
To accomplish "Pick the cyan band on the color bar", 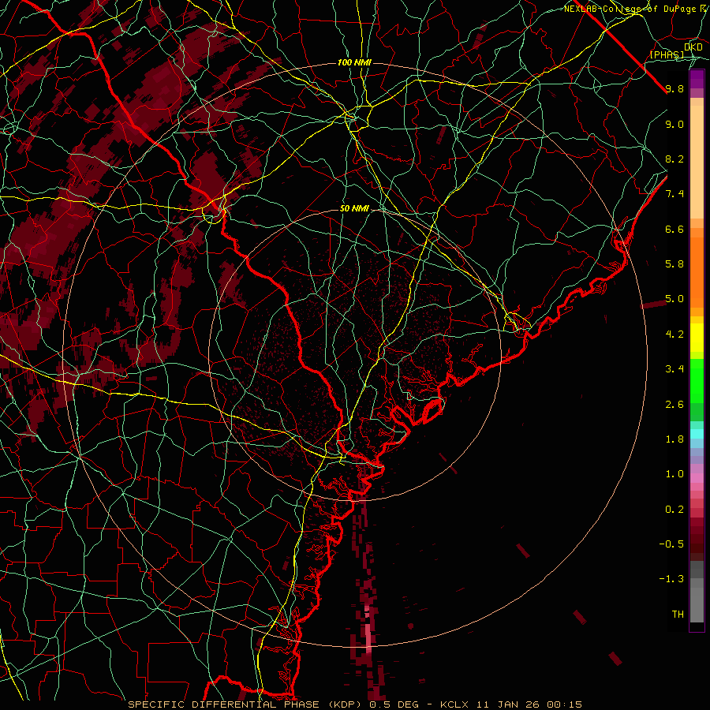I will (697, 434).
